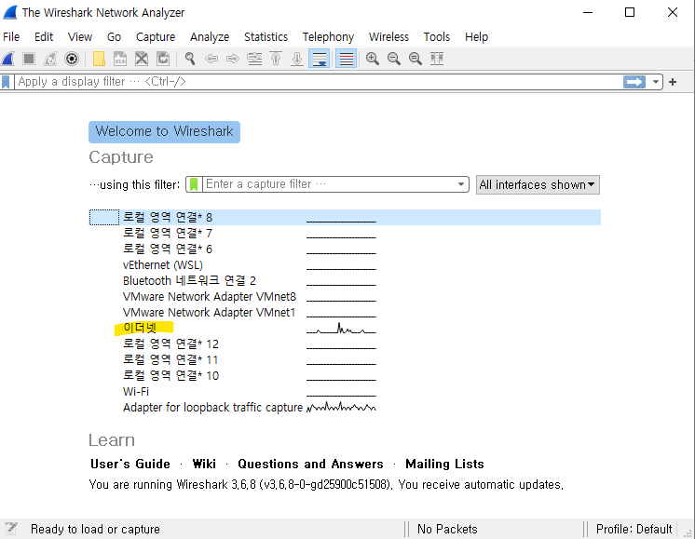The height and width of the screenshot is (539, 695).
Task: Click resize columns icon
Action: (x=437, y=59)
